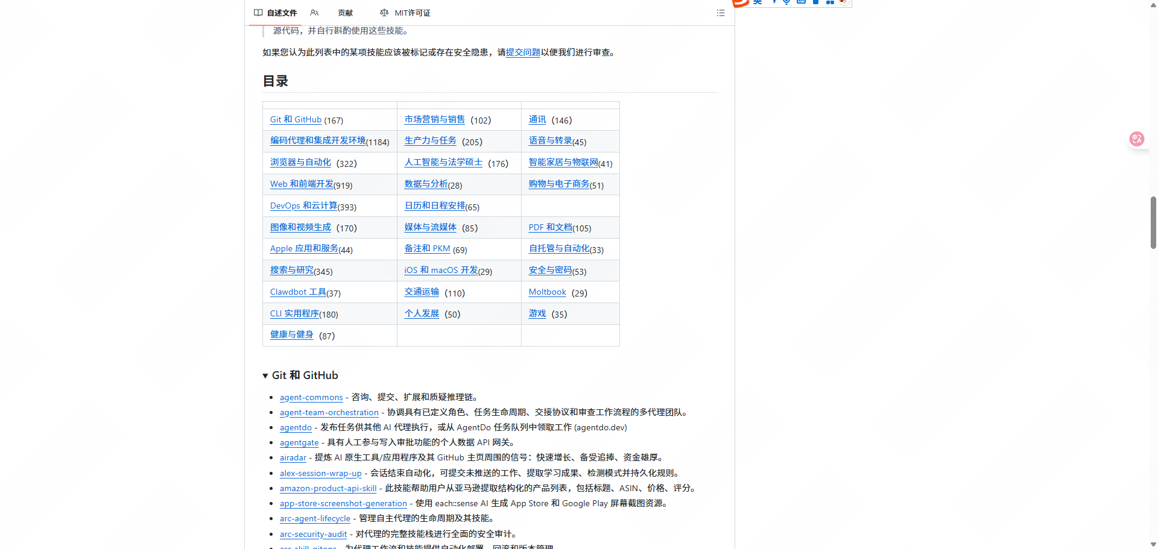The height and width of the screenshot is (549, 1158).
Task: Click the orange Sogou input method logo
Action: (739, 3)
